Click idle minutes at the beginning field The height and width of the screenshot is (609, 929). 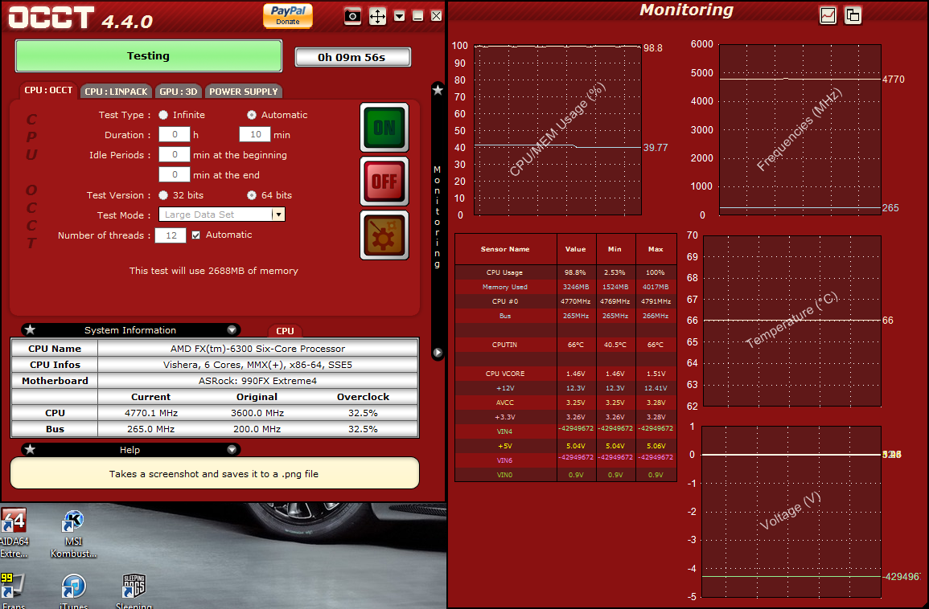tap(175, 154)
